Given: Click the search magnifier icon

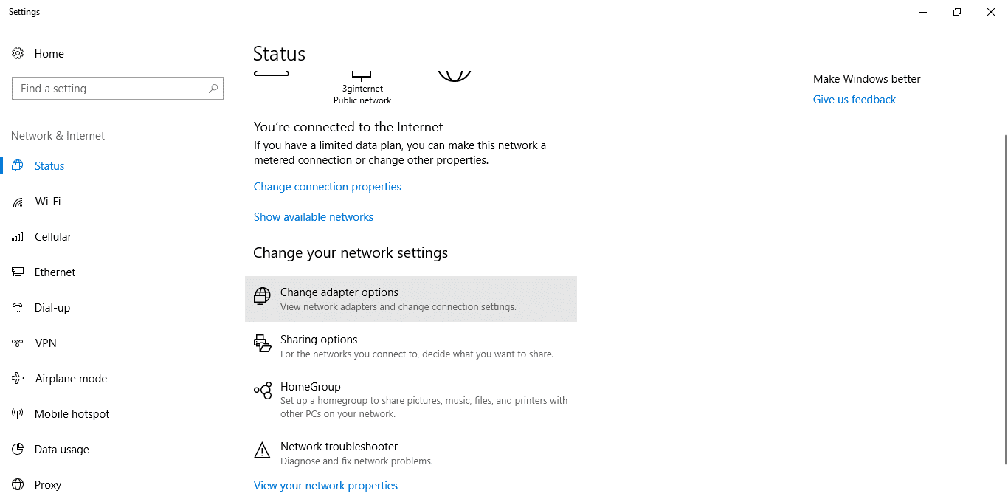Looking at the screenshot, I should pyautogui.click(x=213, y=89).
